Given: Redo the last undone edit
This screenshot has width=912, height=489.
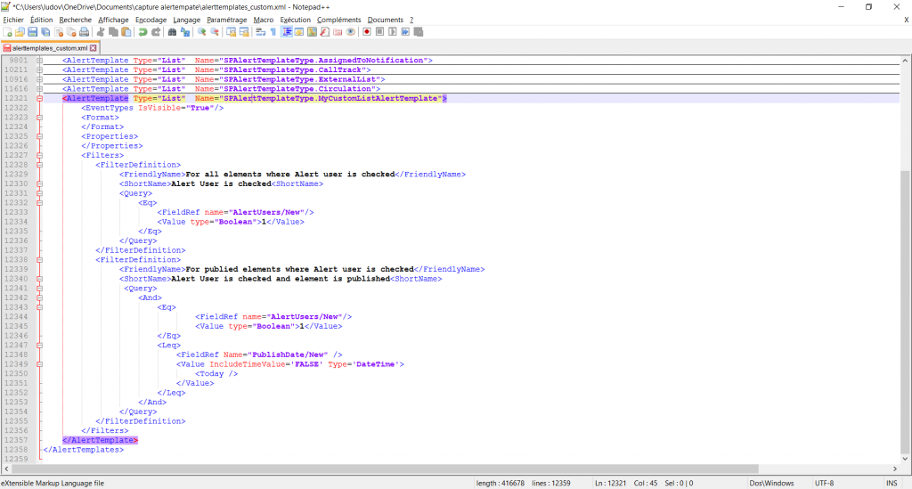Looking at the screenshot, I should pos(156,32).
